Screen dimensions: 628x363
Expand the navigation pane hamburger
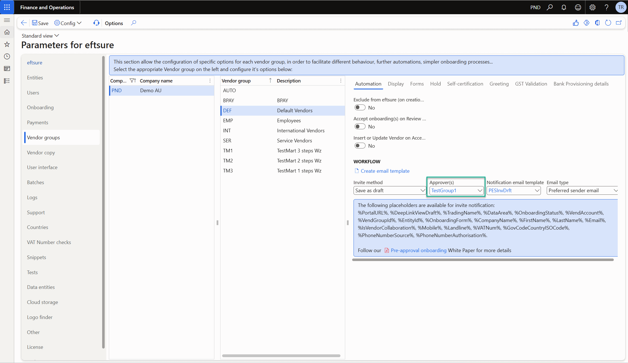pyautogui.click(x=7, y=20)
